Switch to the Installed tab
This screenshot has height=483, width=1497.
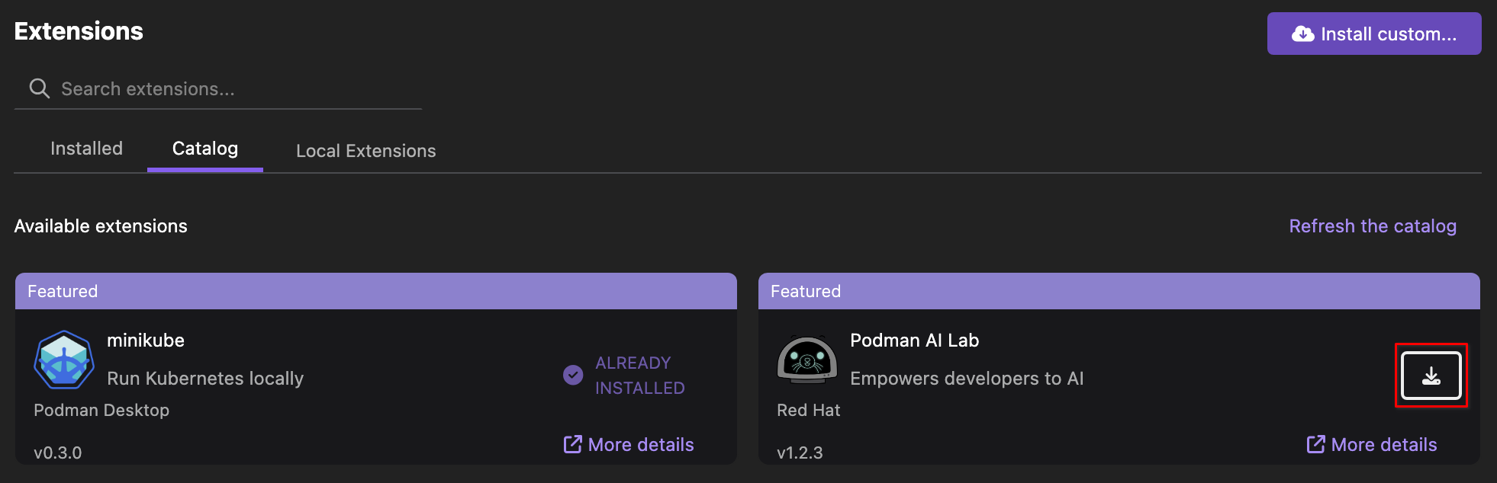tap(86, 149)
